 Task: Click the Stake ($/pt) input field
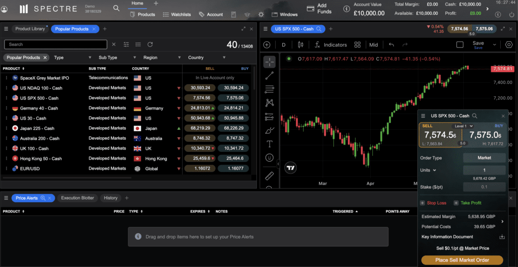[484, 187]
